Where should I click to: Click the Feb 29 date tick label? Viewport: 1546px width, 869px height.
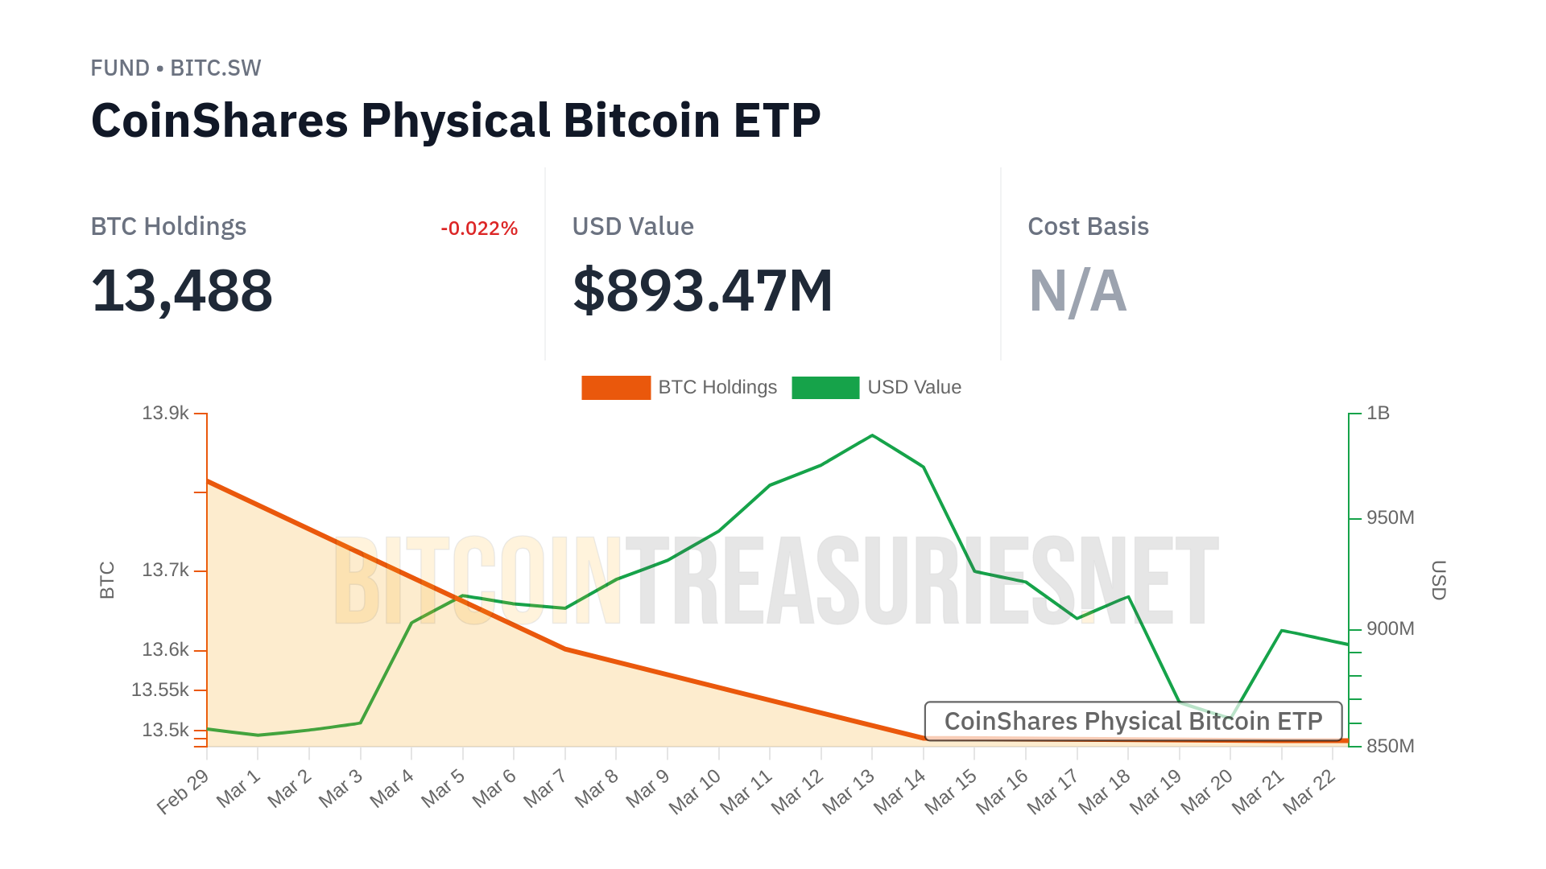coord(183,791)
